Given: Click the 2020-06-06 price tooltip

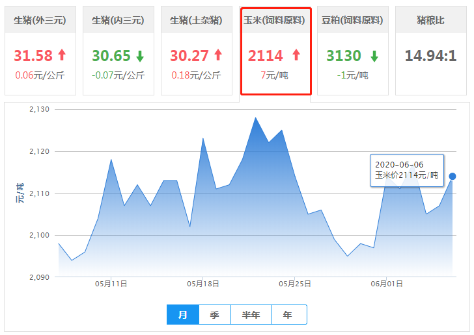Looking at the screenshot, I should [406, 170].
